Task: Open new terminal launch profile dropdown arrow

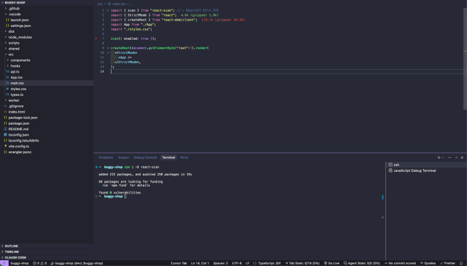Action: [x=443, y=157]
